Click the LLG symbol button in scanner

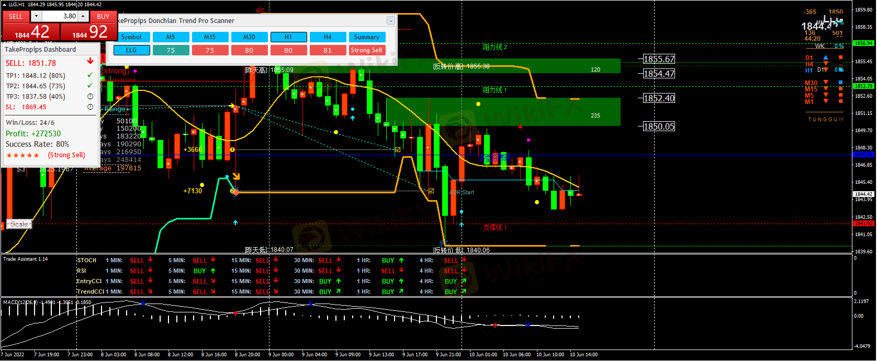pyautogui.click(x=131, y=50)
